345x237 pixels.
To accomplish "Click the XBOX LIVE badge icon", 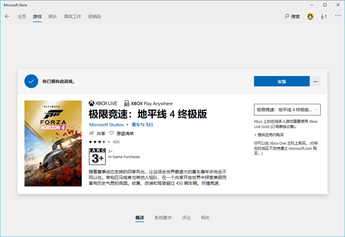I will (91, 103).
